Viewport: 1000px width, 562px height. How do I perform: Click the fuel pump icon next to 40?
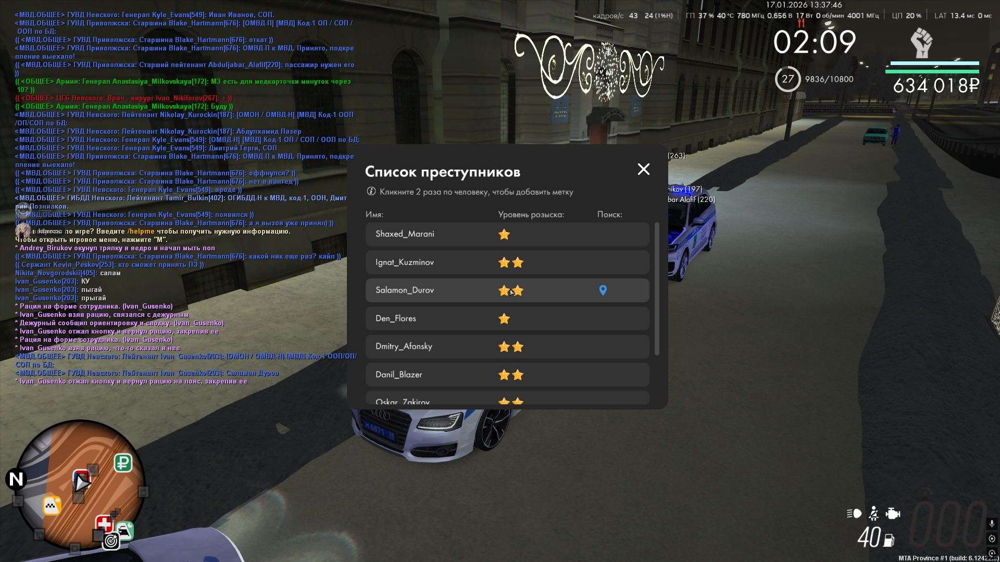tap(889, 541)
